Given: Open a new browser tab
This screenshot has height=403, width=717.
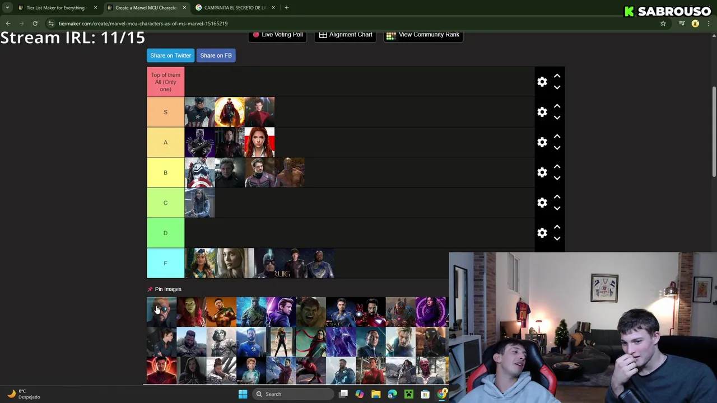Looking at the screenshot, I should pos(286,8).
